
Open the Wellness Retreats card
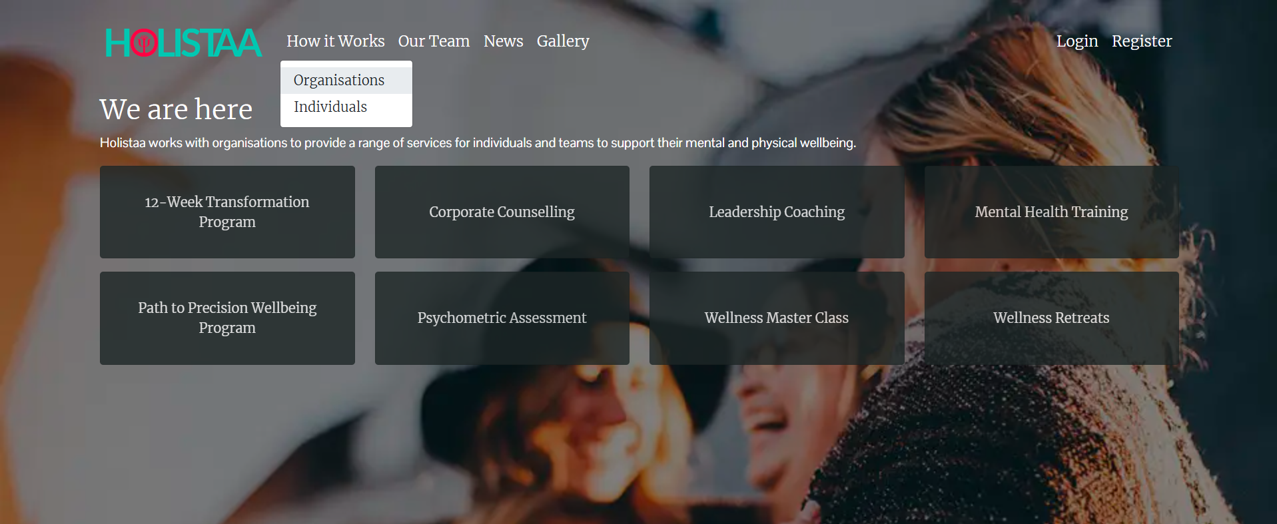click(1052, 318)
